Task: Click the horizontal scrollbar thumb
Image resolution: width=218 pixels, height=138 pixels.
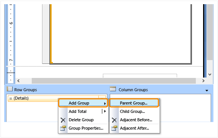Action: point(114,81)
